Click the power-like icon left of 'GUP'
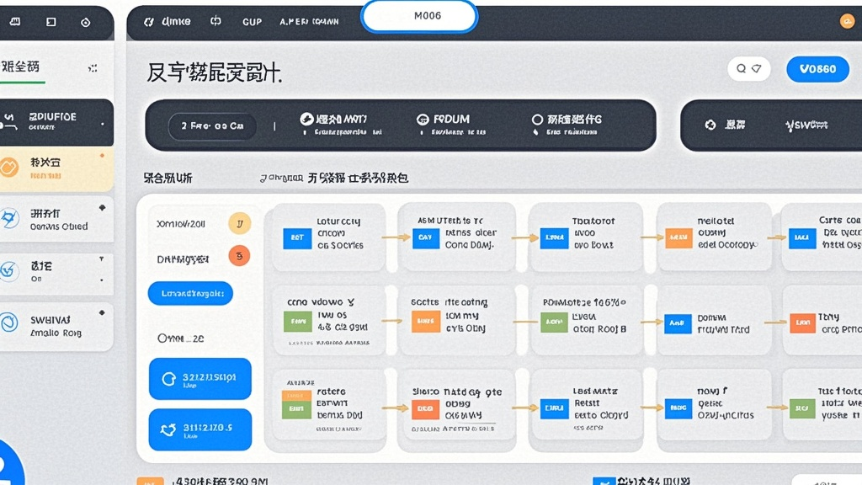Viewport: 862px width, 485px height. (215, 21)
